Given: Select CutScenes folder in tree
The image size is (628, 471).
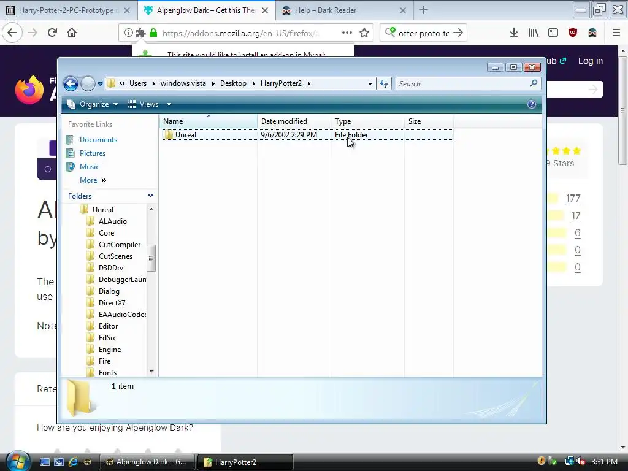Looking at the screenshot, I should pos(115,256).
